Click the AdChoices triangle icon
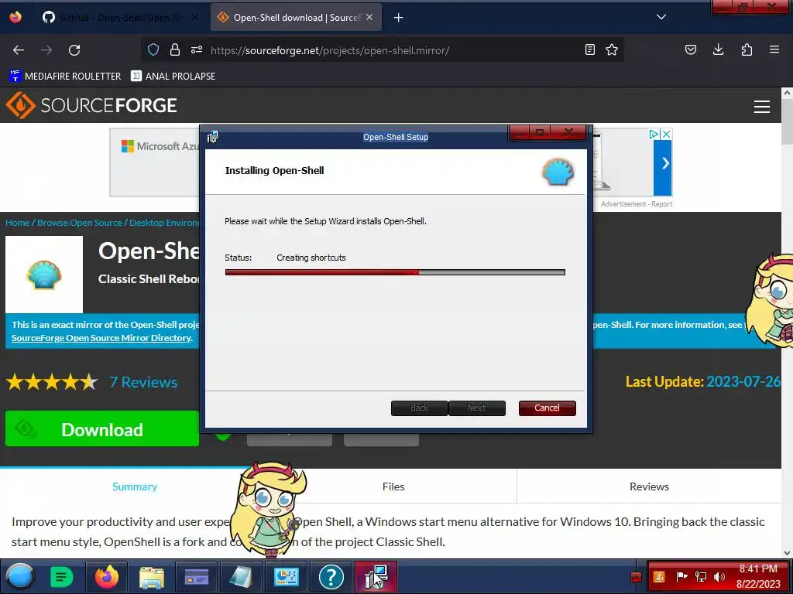The width and height of the screenshot is (793, 594). tap(654, 134)
